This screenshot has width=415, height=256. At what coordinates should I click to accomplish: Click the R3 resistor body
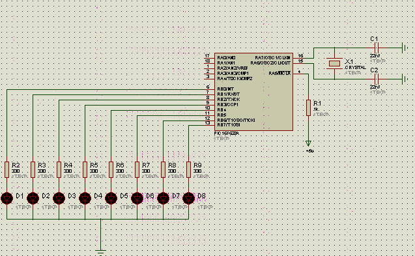coord(33,169)
